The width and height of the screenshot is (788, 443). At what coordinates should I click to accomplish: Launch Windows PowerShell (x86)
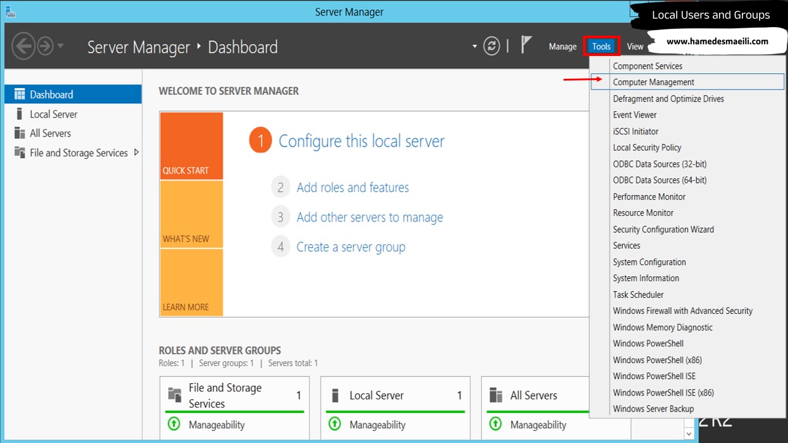(x=688, y=360)
